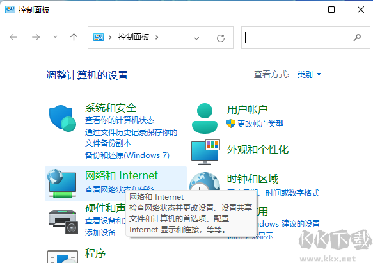Open 系统和安全 category
Image resolution: width=373 pixels, height=263 pixels.
111,108
